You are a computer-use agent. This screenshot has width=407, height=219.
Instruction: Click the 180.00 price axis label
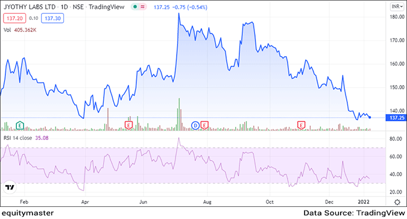point(397,17)
